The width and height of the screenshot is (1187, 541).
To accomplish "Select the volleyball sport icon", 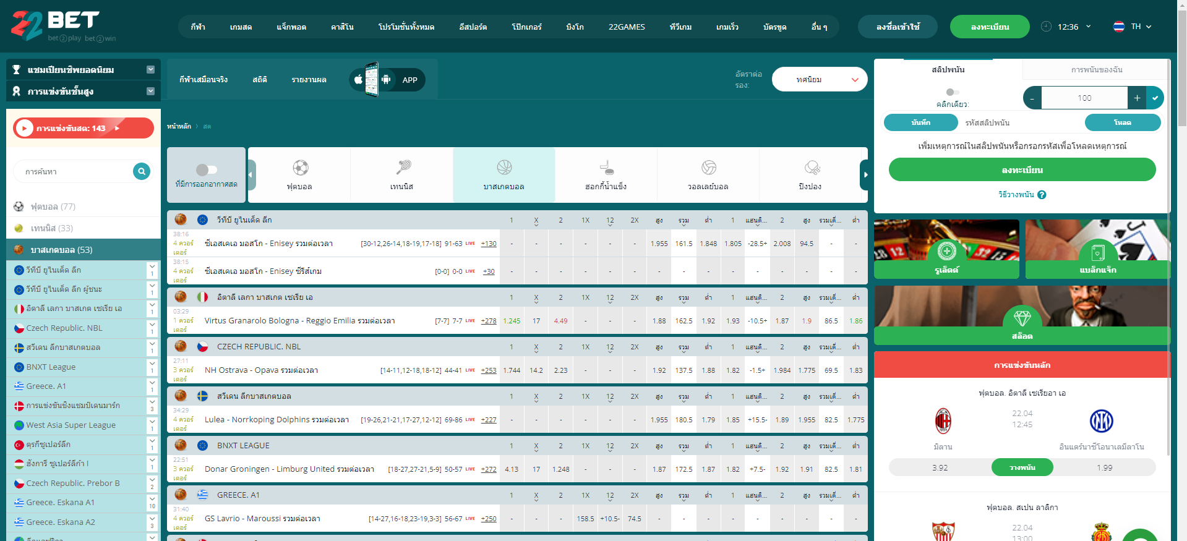I will click(x=709, y=168).
